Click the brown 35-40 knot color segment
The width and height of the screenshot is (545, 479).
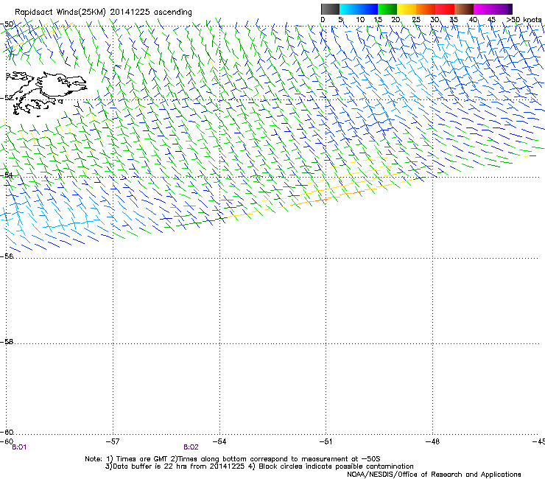(464, 9)
